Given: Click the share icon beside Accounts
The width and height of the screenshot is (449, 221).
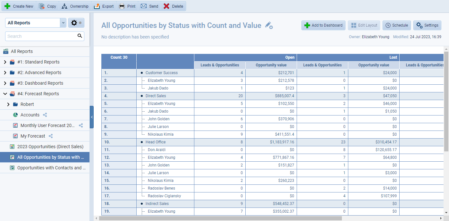Looking at the screenshot, I should point(45,115).
